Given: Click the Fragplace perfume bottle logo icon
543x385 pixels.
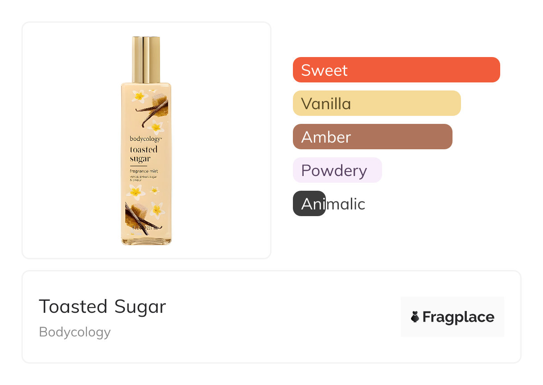Looking at the screenshot, I should pos(415,317).
